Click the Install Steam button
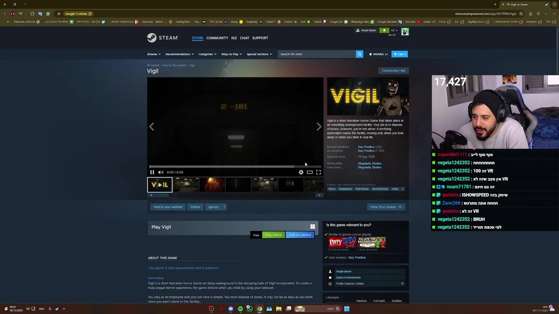Screen dimensions: 559x314 [x=366, y=31]
